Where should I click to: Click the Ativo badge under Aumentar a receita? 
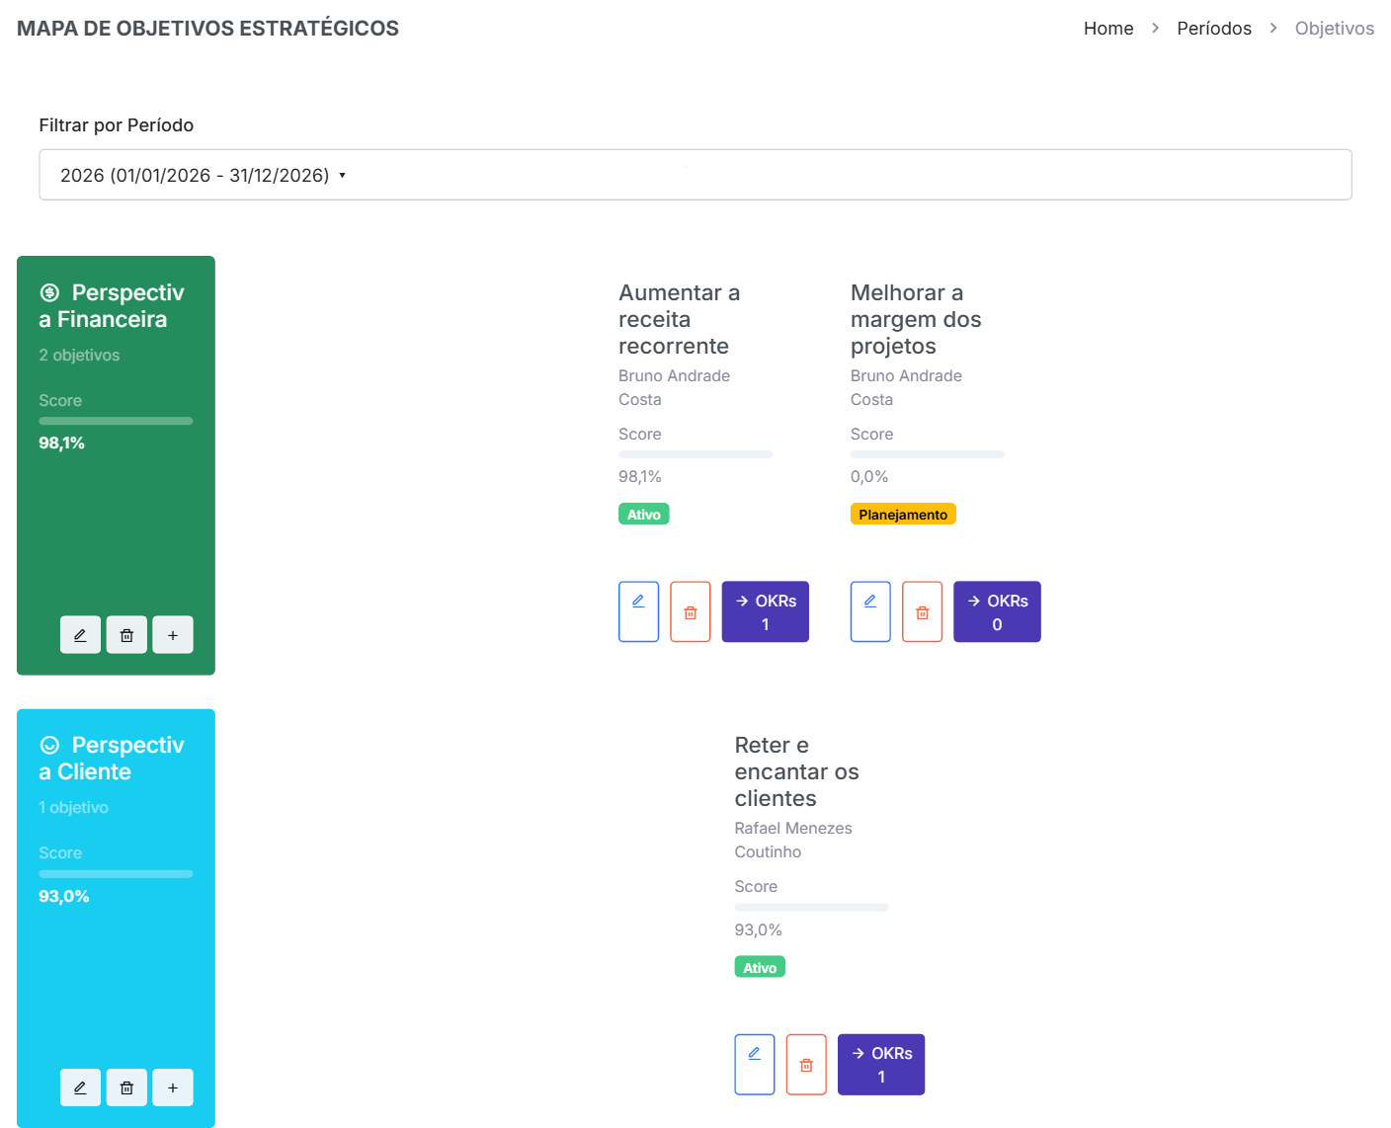pyautogui.click(x=644, y=514)
